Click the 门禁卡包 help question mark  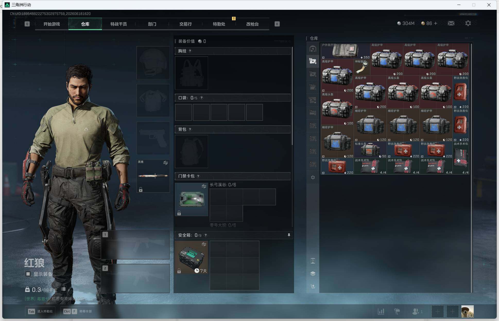(x=198, y=176)
